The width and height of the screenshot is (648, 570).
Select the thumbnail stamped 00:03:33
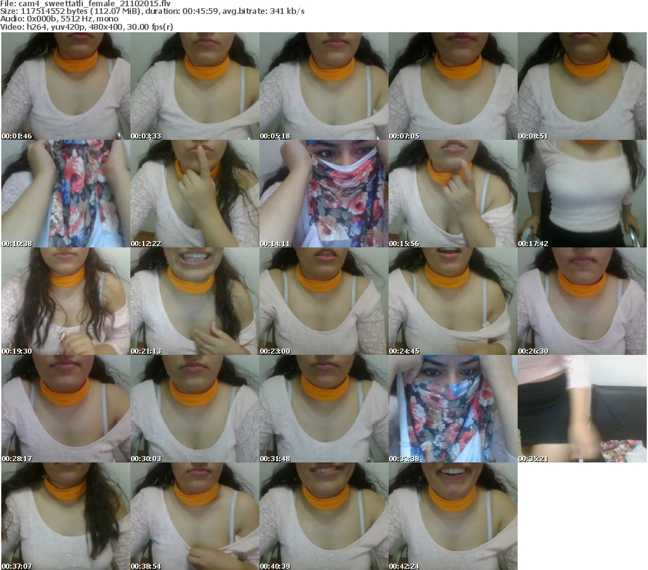pyautogui.click(x=195, y=86)
